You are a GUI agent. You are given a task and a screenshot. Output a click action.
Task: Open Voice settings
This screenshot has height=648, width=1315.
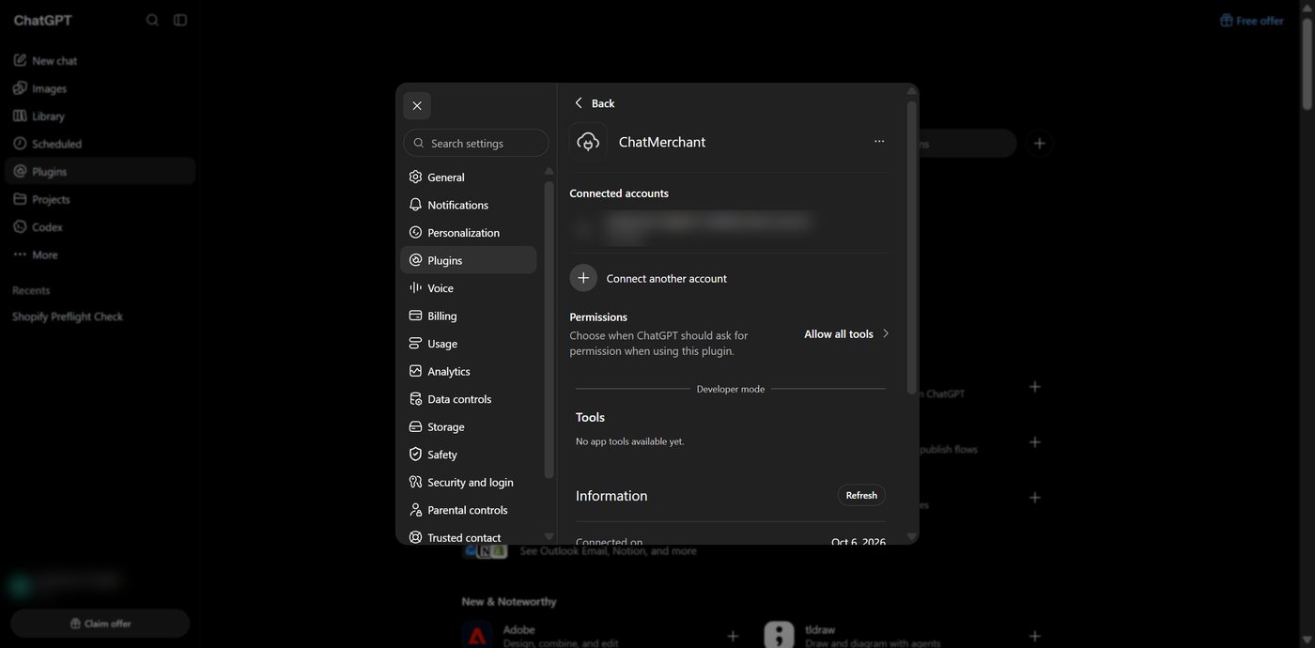pos(469,287)
